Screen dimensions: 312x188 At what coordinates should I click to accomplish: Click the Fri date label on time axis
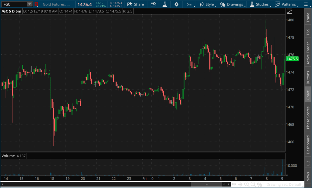click(x=145, y=179)
